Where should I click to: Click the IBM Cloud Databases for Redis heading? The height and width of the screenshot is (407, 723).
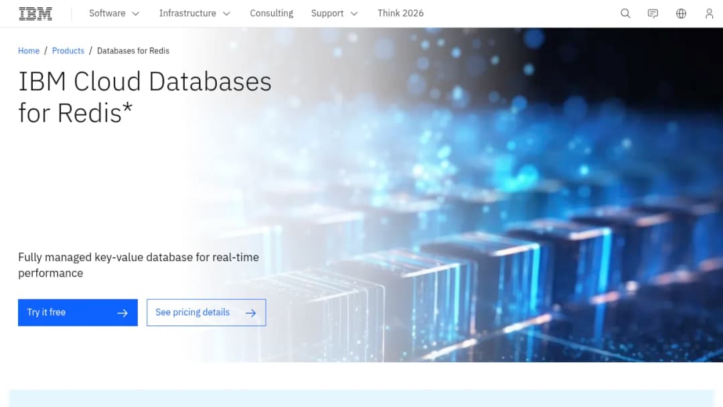(145, 97)
